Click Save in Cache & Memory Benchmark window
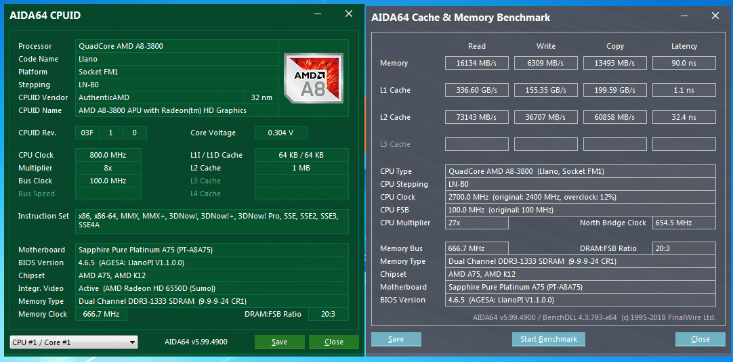This screenshot has height=362, width=733. 396,339
